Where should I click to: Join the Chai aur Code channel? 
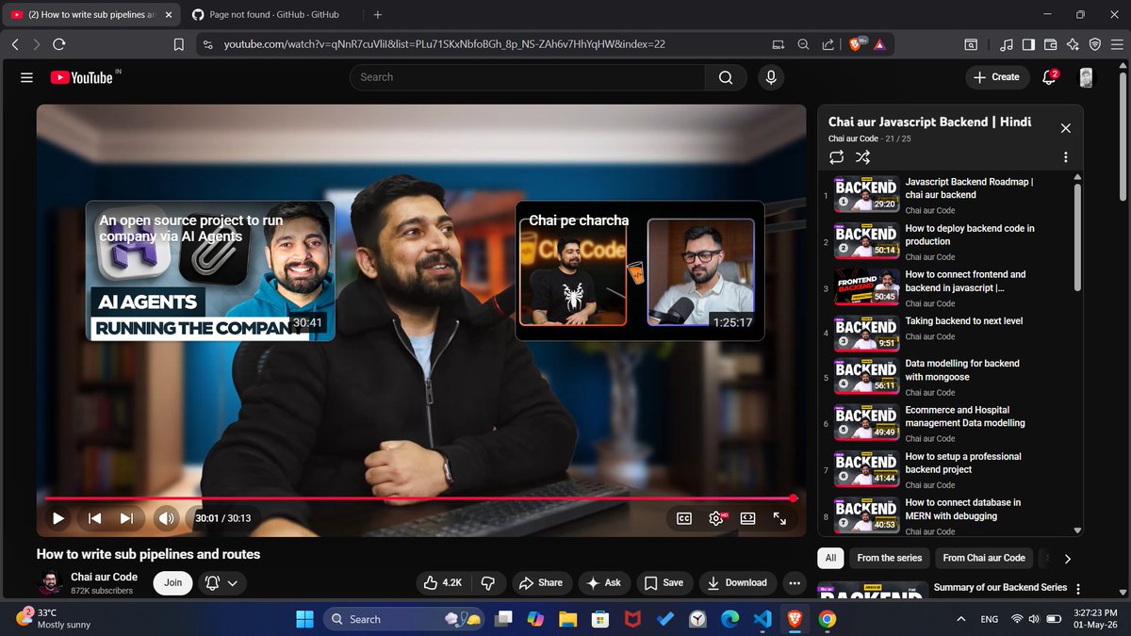173,582
